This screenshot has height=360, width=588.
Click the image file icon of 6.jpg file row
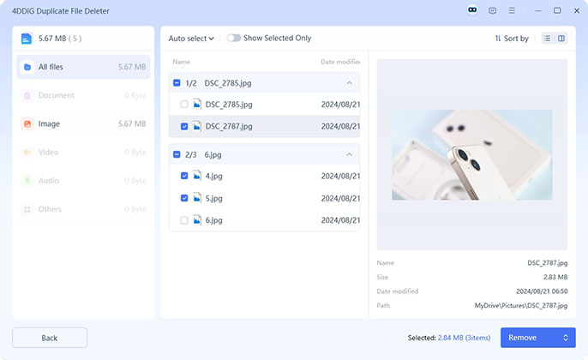click(197, 219)
